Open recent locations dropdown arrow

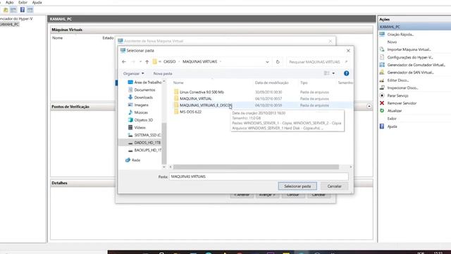pos(140,61)
